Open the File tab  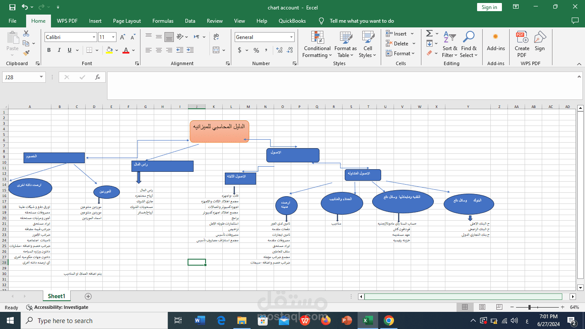[x=12, y=21]
